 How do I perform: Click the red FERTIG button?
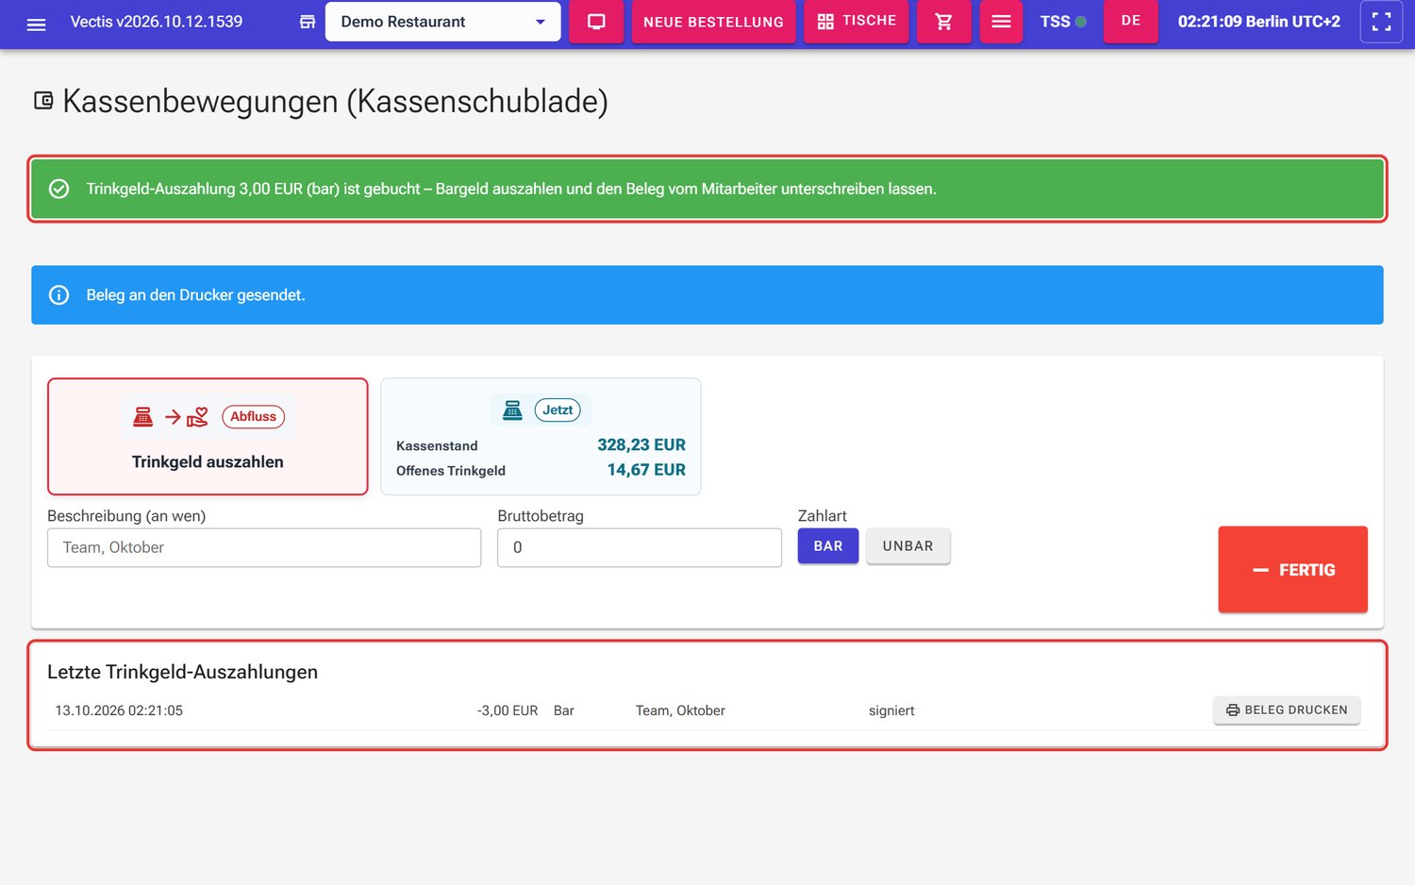click(1292, 570)
